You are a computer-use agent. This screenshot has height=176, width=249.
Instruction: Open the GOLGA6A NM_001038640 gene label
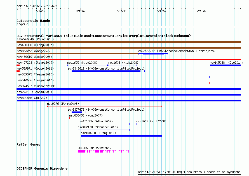[94, 148]
